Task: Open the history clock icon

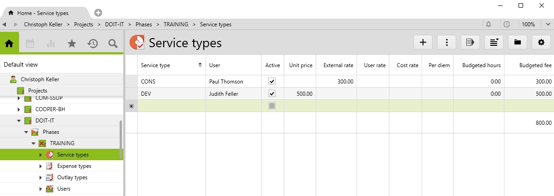Action: (x=92, y=44)
